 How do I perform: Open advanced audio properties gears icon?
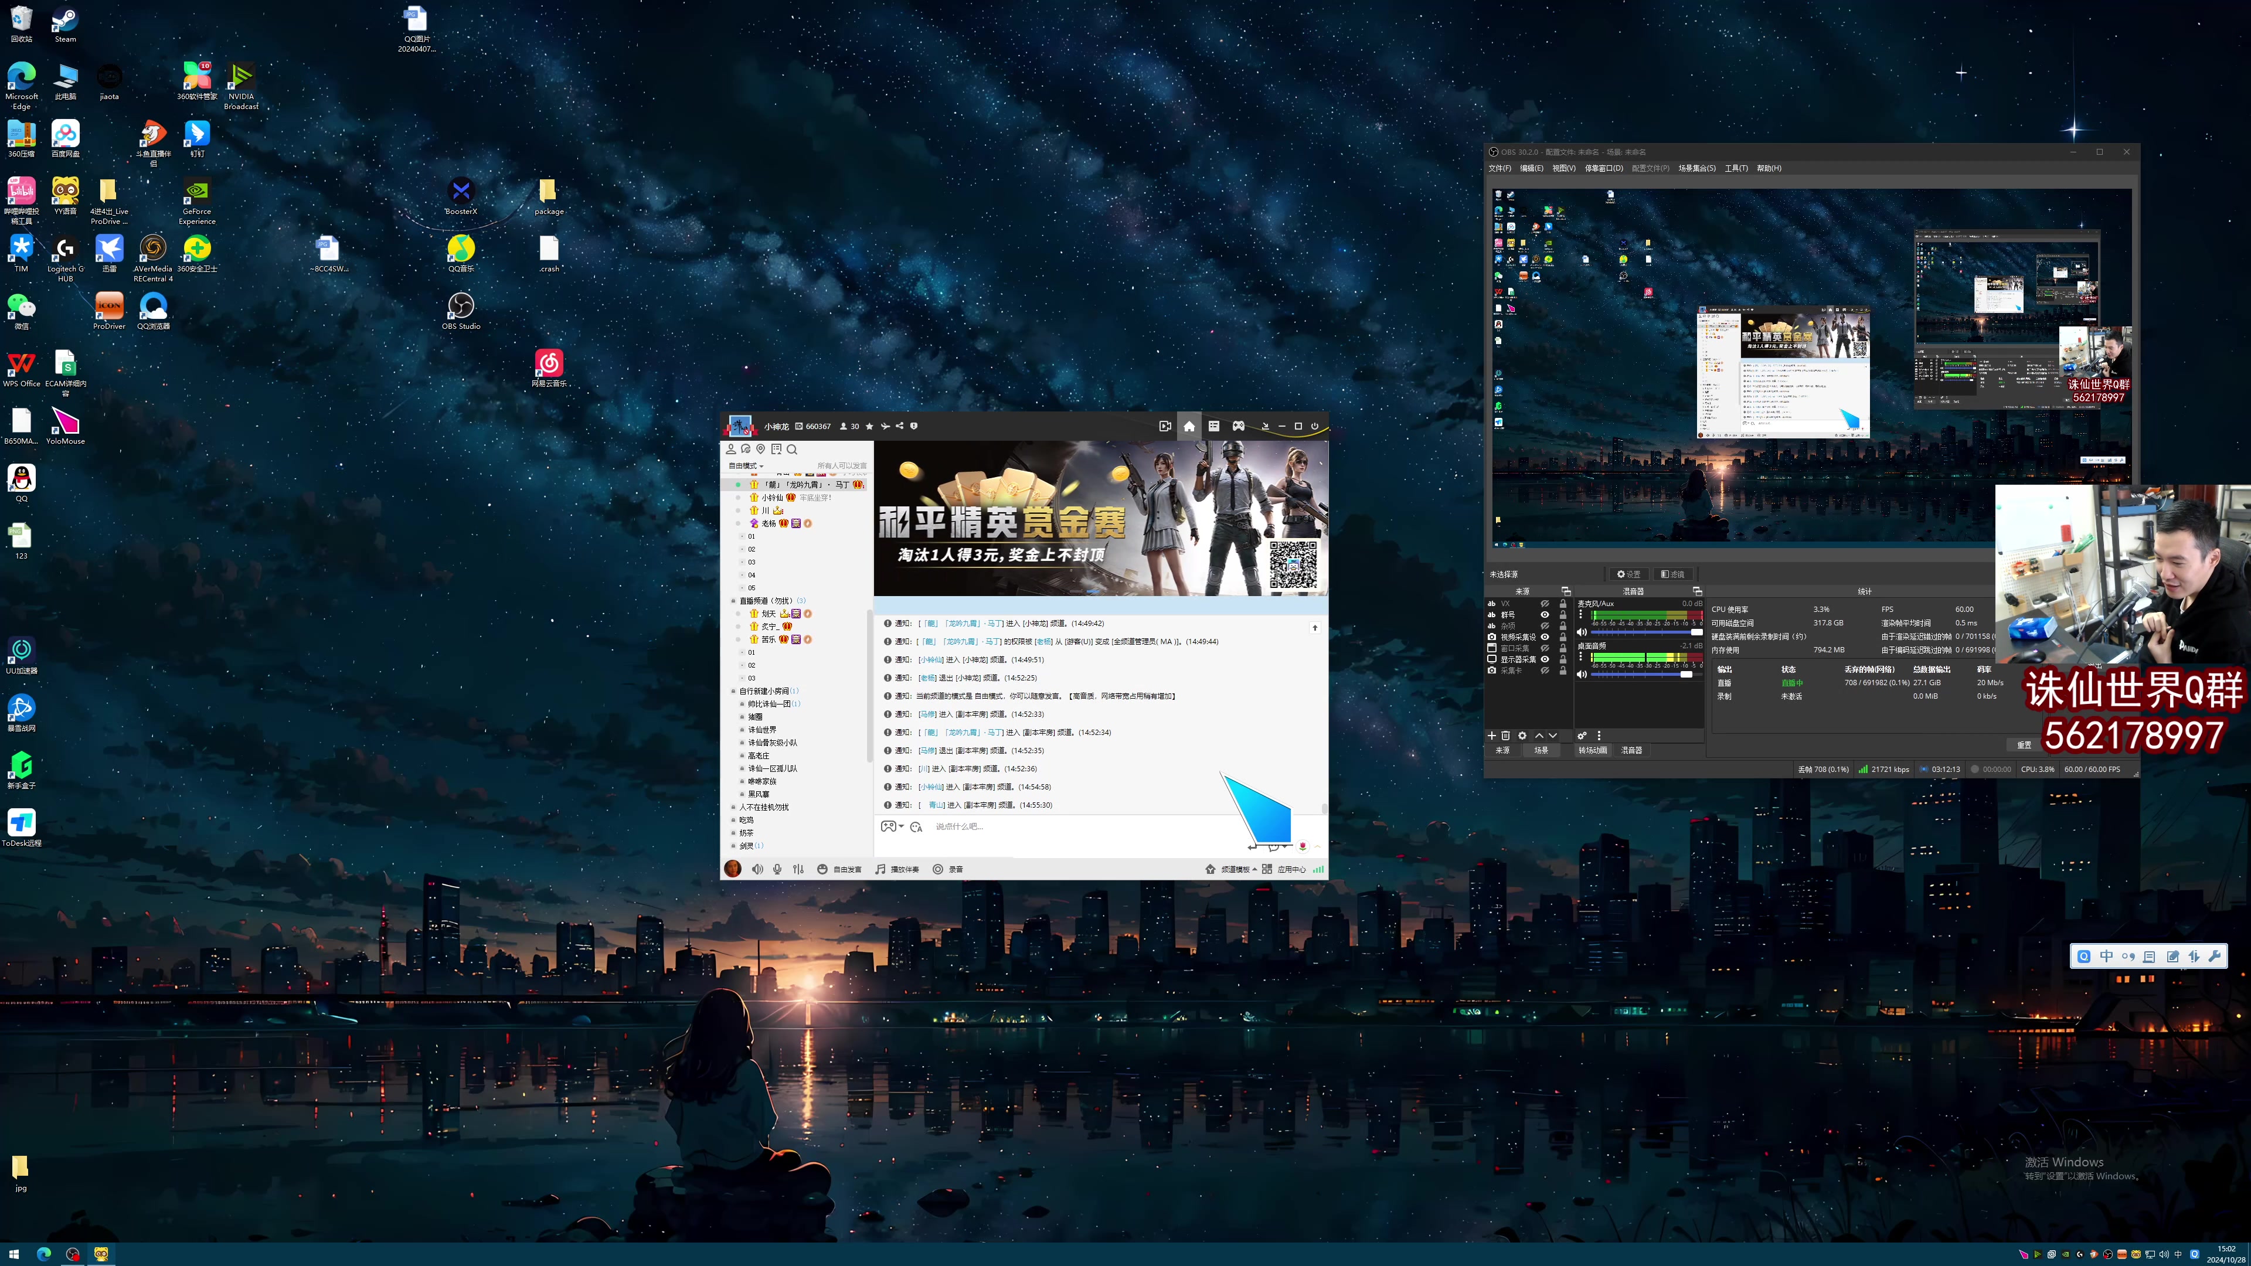(x=1582, y=736)
